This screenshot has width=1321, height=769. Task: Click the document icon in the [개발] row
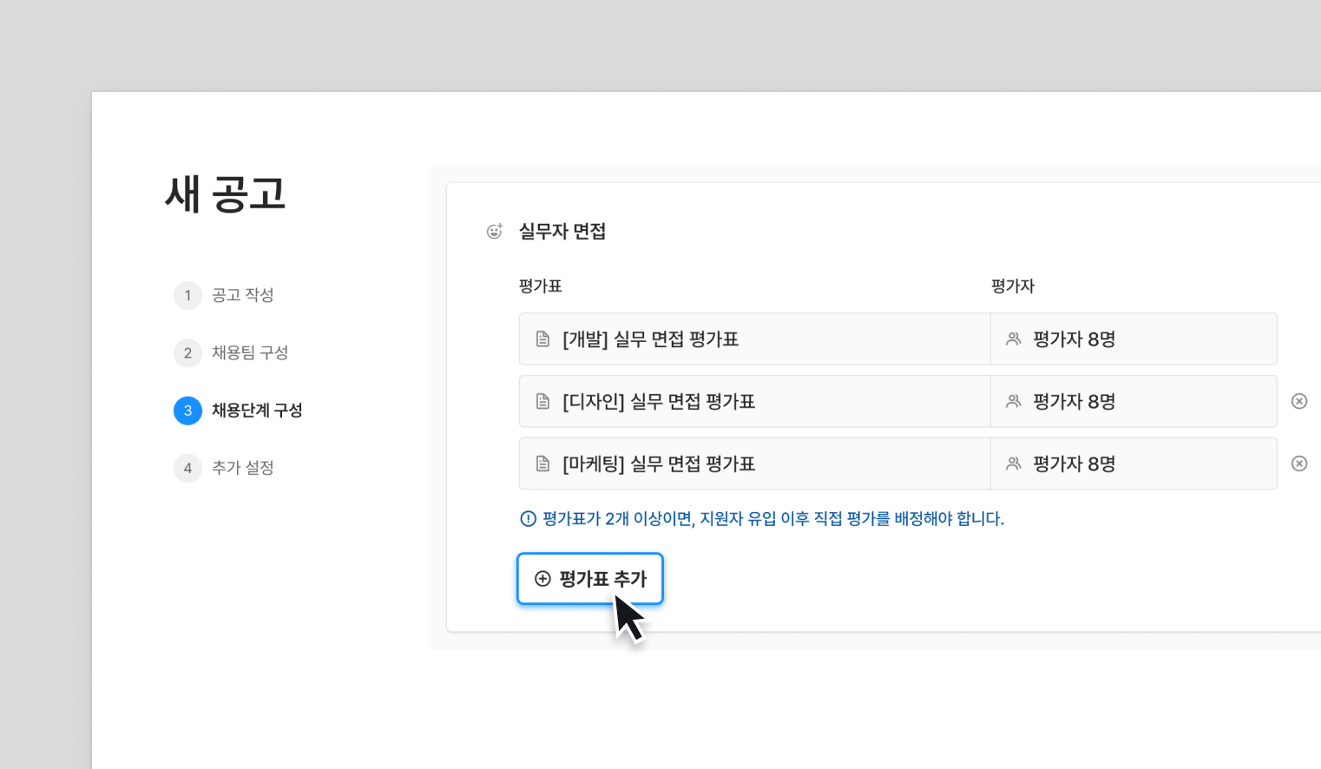pyautogui.click(x=543, y=339)
